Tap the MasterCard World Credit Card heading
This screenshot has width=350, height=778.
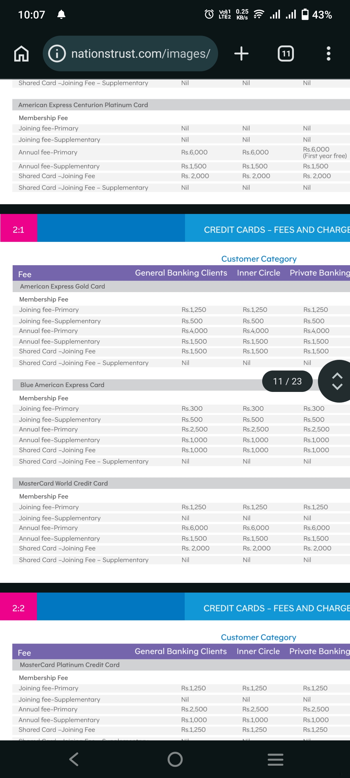coord(63,483)
